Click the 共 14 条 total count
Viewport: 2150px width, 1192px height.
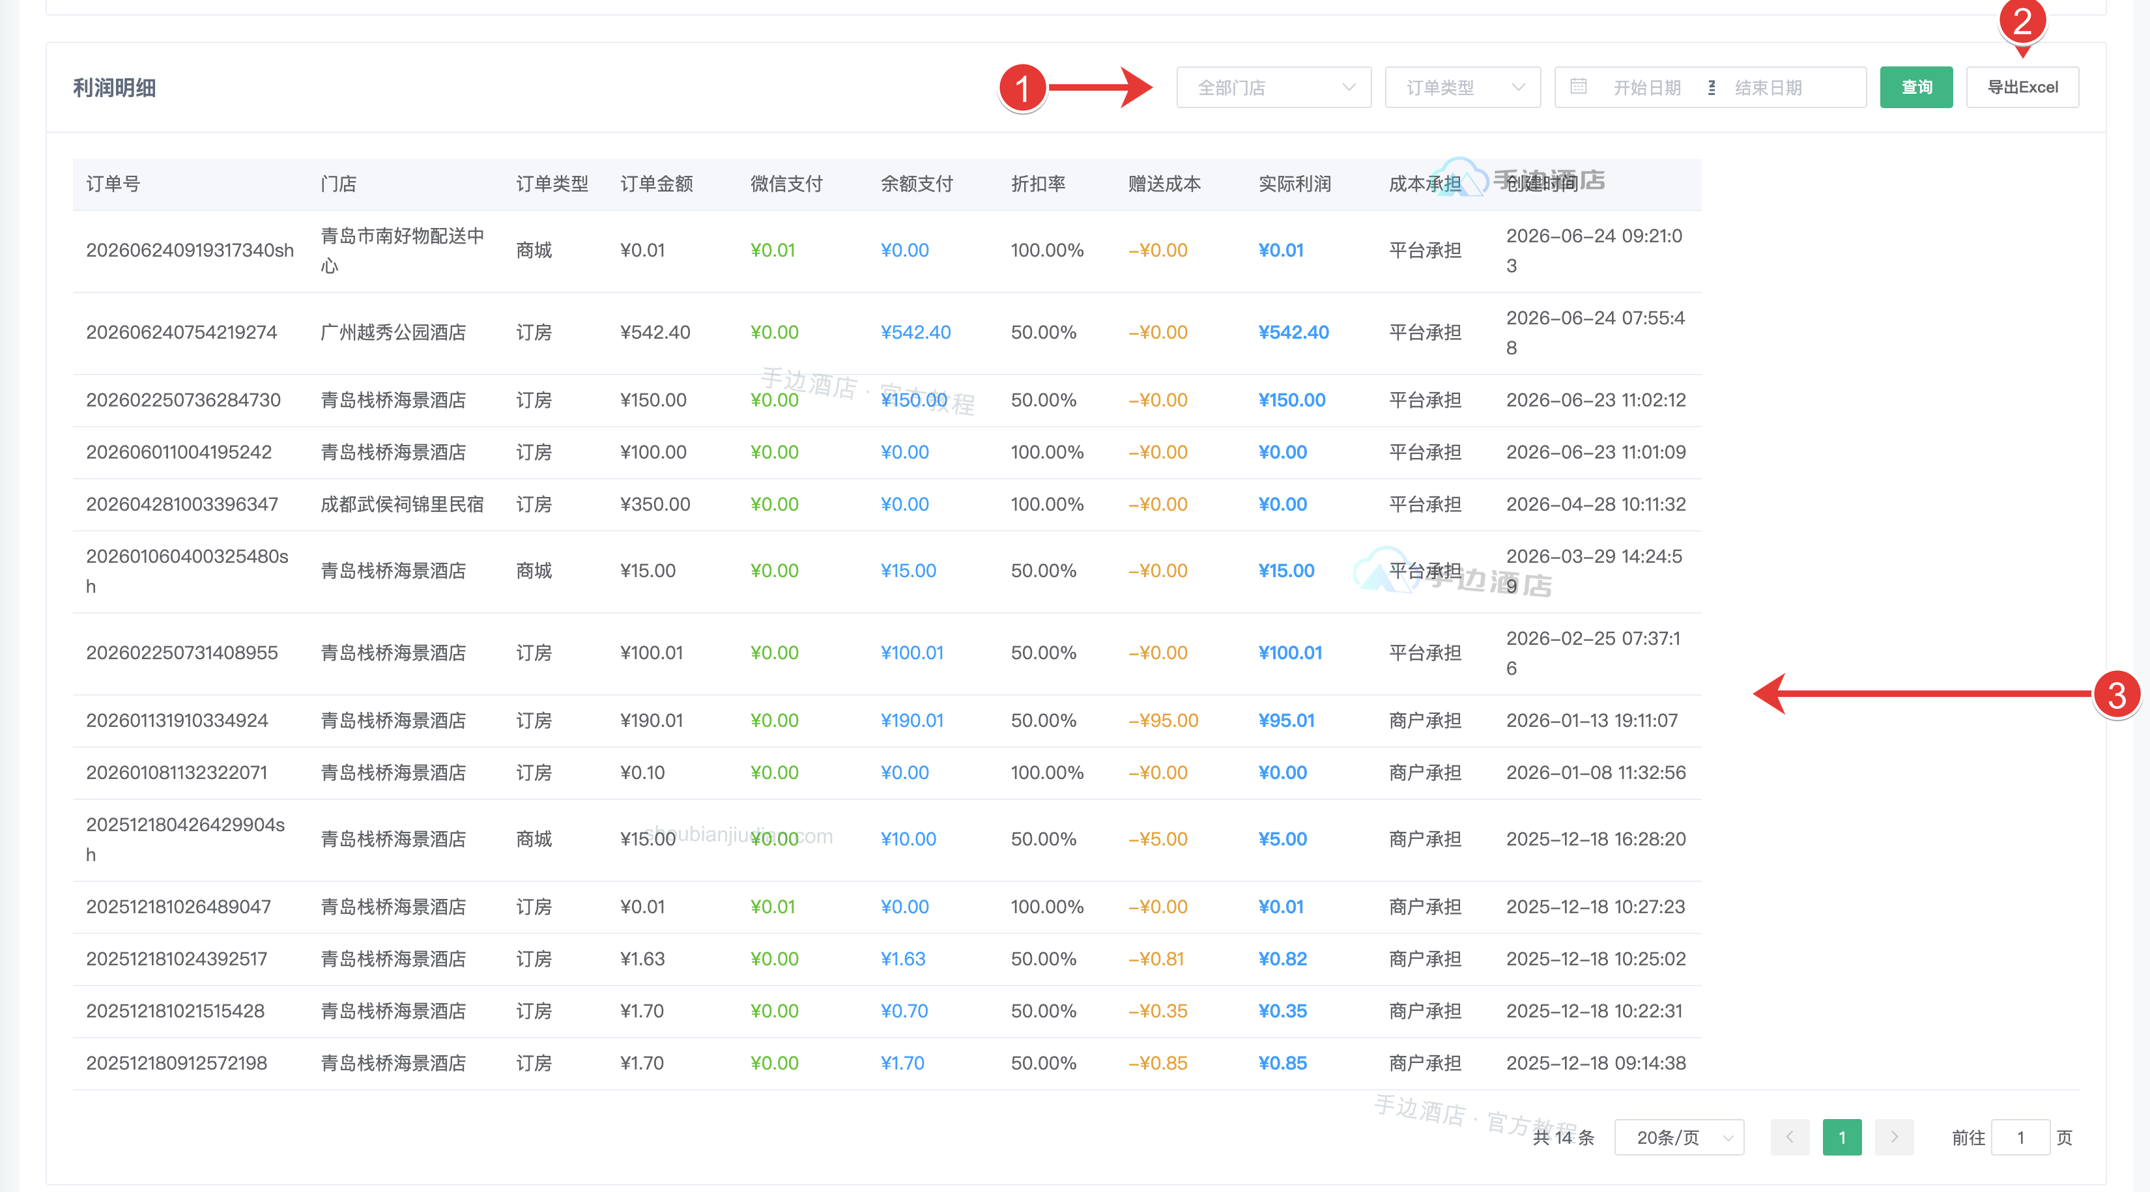tap(1564, 1138)
